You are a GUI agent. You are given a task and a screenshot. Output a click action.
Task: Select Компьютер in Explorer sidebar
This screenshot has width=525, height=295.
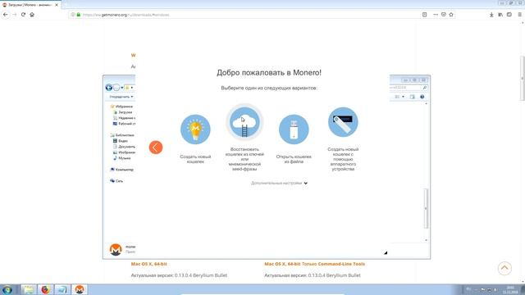point(122,170)
